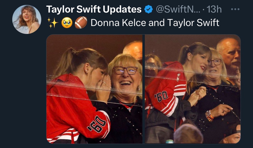Screen dimensions: 253x148
Task: Open the Taylor Swift Updates account name
Action: coord(94,9)
